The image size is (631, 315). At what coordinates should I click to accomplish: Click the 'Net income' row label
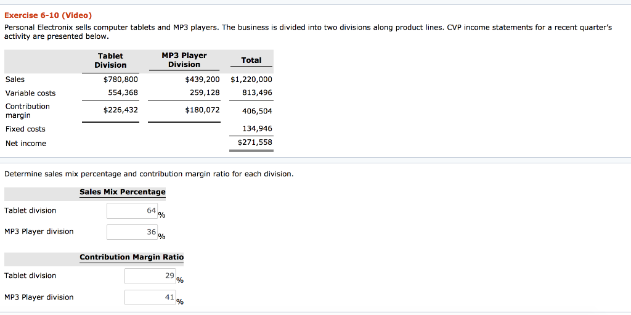tap(26, 144)
